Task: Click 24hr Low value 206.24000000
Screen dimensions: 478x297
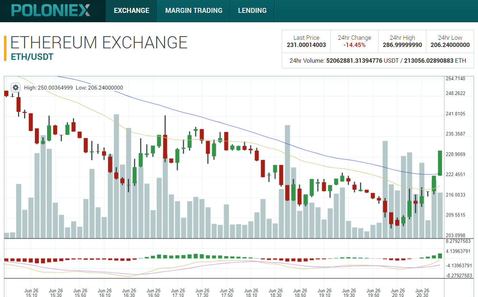Action: (x=450, y=45)
